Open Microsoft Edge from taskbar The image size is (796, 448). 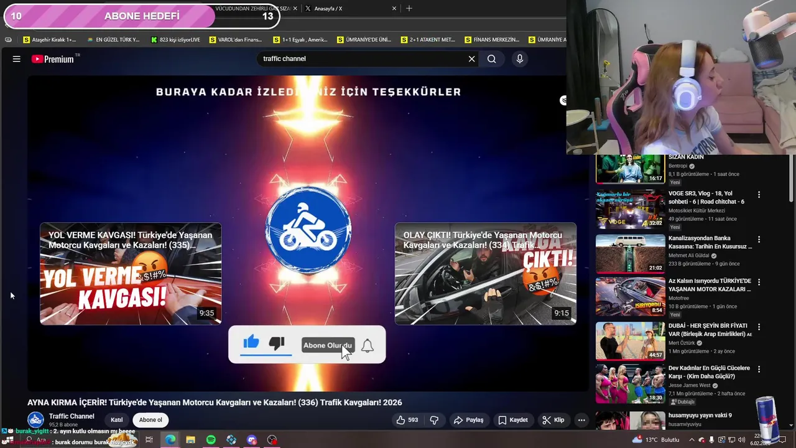[x=170, y=440]
